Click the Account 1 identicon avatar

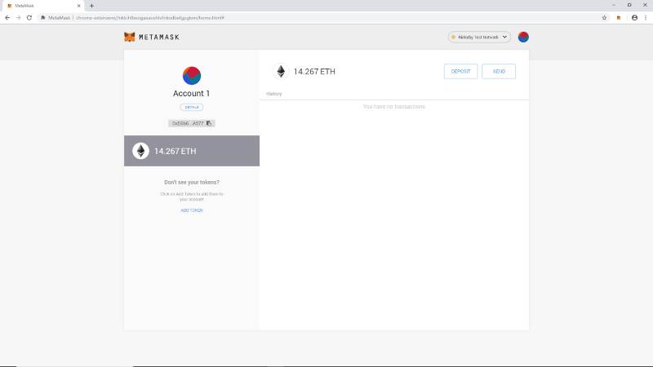coord(192,76)
